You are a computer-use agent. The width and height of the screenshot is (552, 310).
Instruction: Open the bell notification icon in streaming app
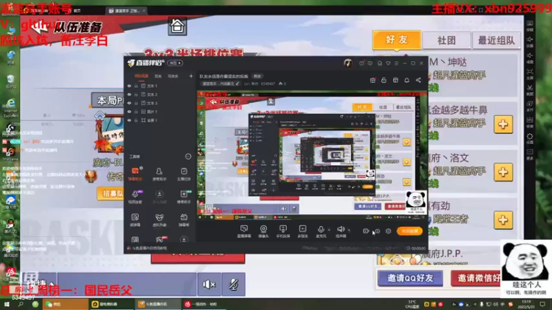(406, 80)
